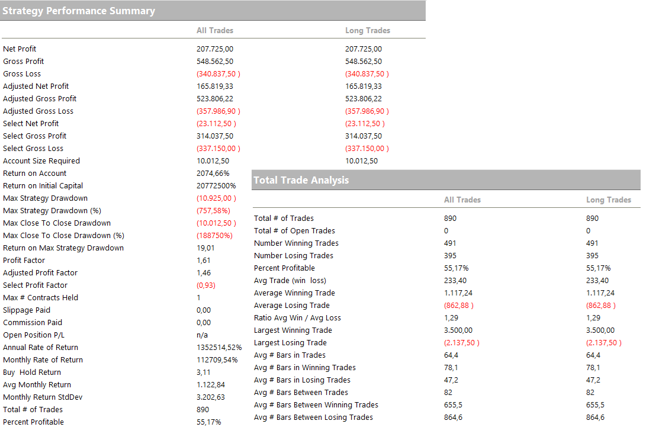Click the Total # of Open Trades label

tap(294, 231)
